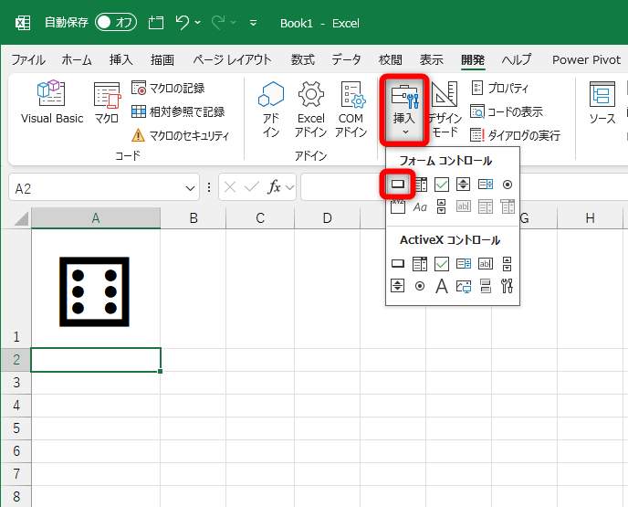The width and height of the screenshot is (628, 507).
Task: Toggle 相対参照で記録 relative reference recording
Action: pyautogui.click(x=178, y=111)
